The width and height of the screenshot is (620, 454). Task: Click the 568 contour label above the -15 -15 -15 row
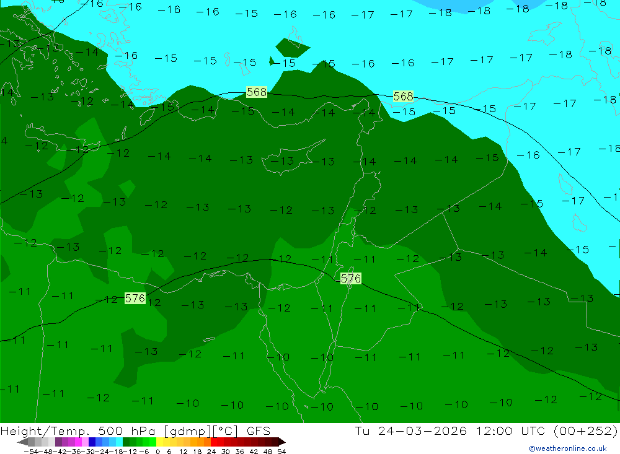click(403, 97)
